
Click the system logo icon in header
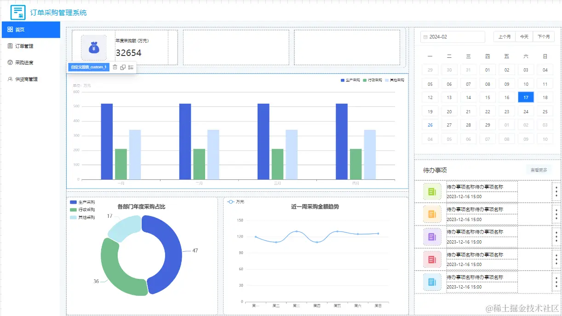[18, 12]
